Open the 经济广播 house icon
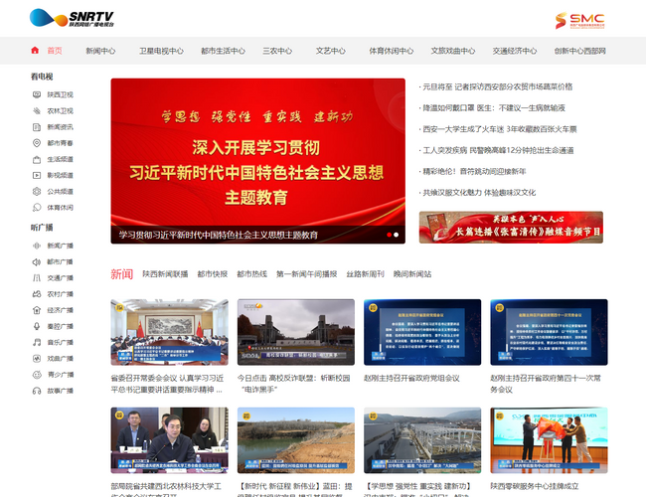646x497 pixels. point(37,310)
